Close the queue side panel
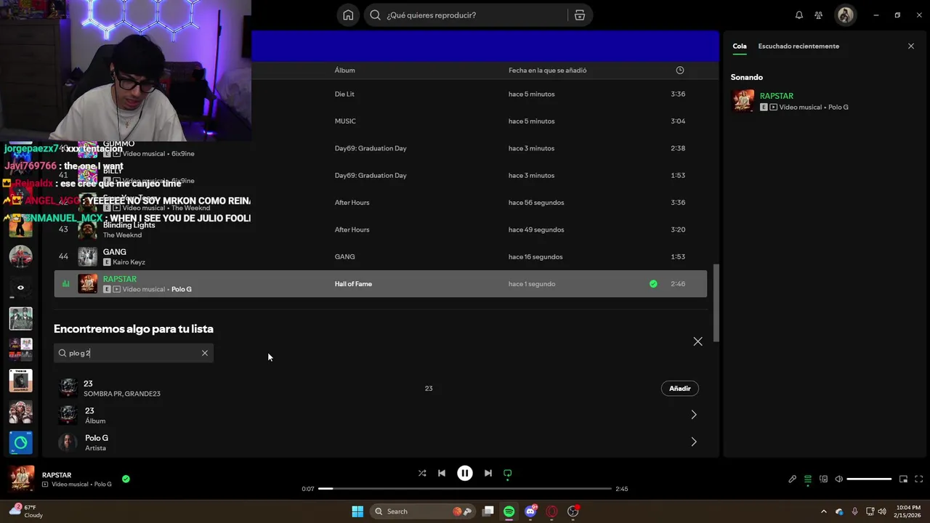 [x=911, y=46]
